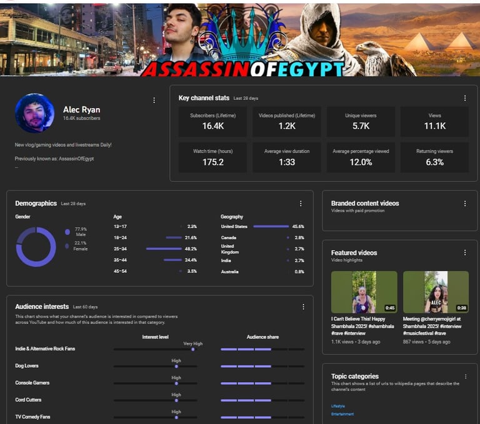This screenshot has height=424, width=480.
Task: Click Dog Lovers audience share bar
Action: coord(262,366)
